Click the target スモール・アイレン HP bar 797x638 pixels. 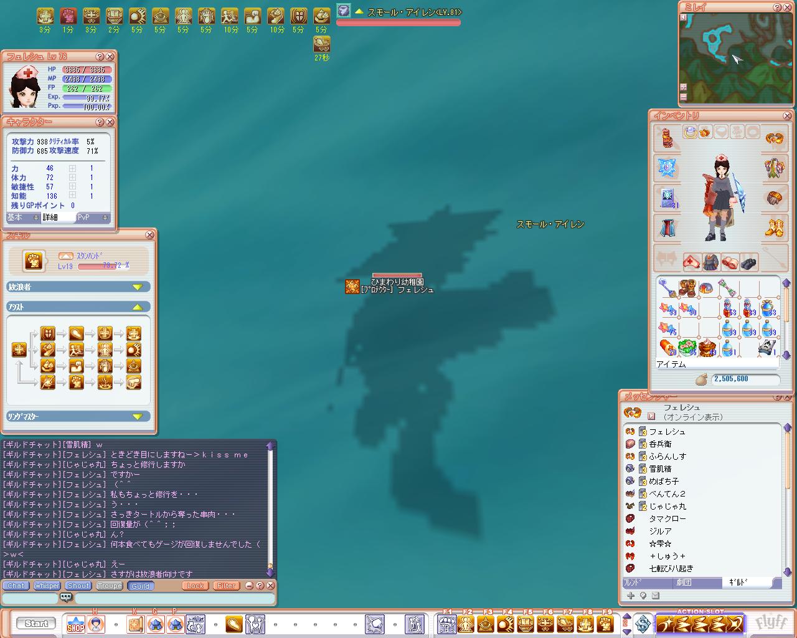[x=398, y=22]
